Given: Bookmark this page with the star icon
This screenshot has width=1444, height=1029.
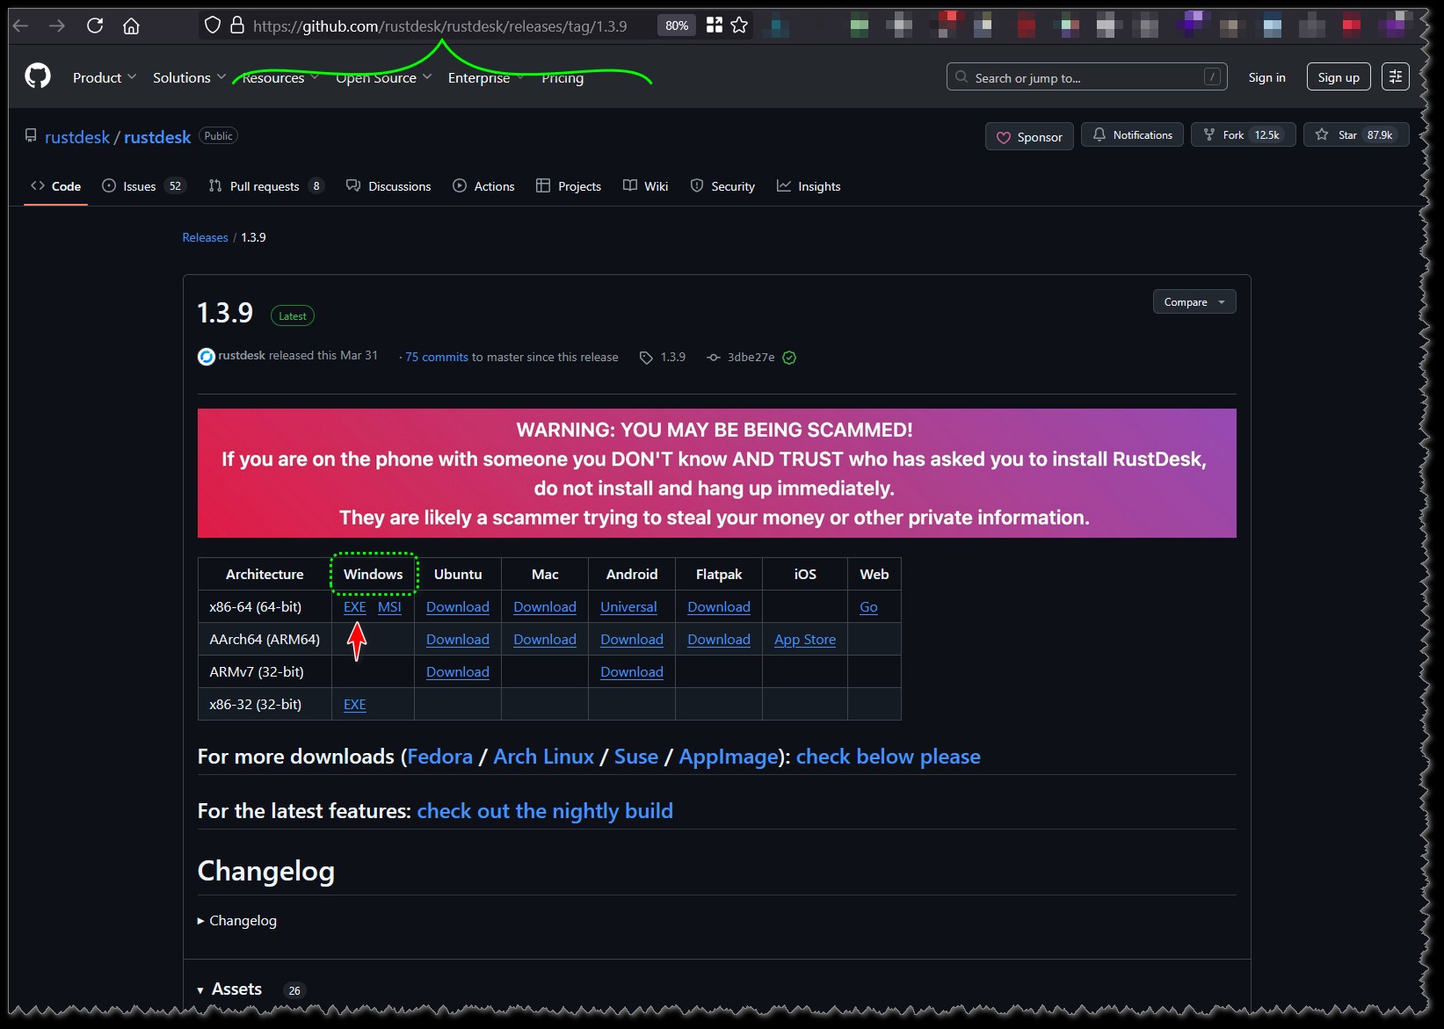Looking at the screenshot, I should [x=739, y=25].
